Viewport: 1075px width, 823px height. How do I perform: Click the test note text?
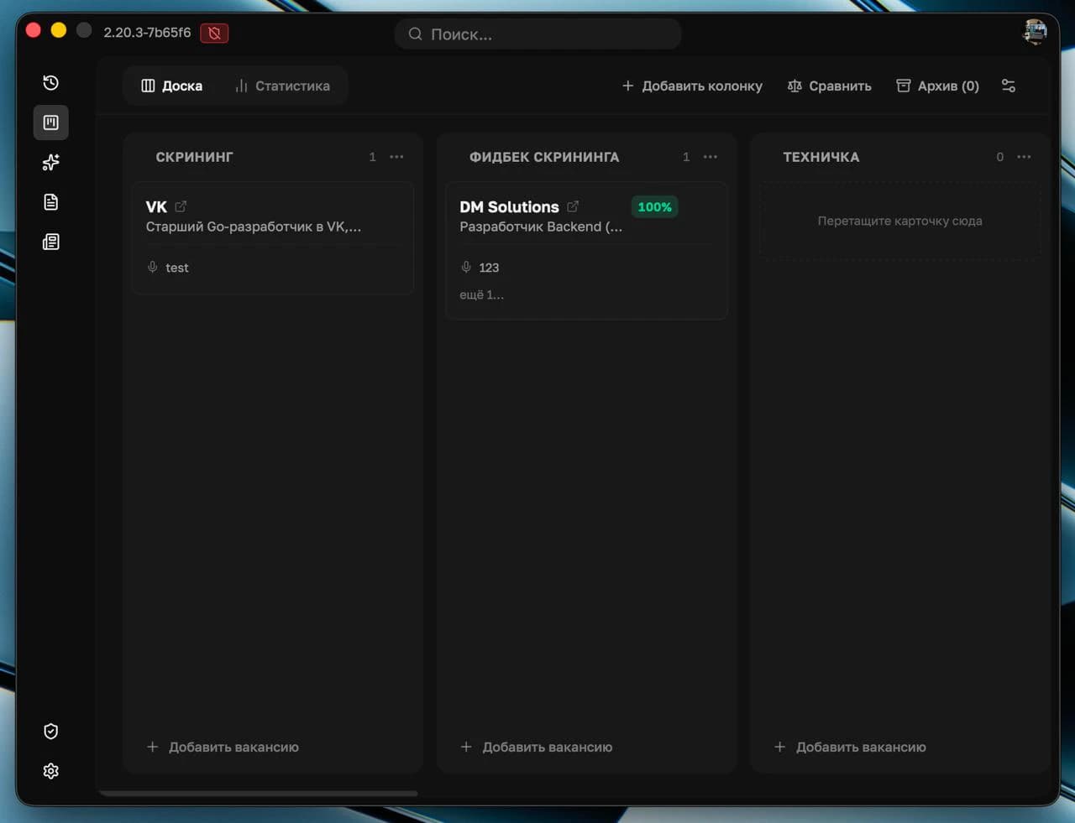coord(176,268)
